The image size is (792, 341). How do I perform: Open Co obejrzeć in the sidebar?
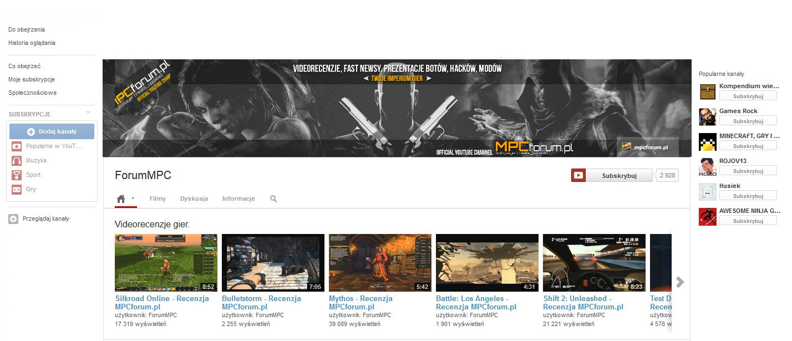24,66
